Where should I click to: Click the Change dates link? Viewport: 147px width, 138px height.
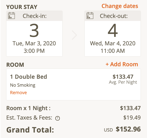tap(120, 6)
